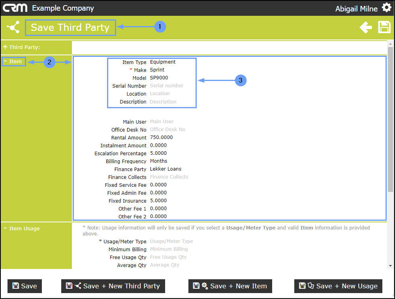Click the Example Company title
Image resolution: width=395 pixels, height=299 pixels.
[63, 8]
